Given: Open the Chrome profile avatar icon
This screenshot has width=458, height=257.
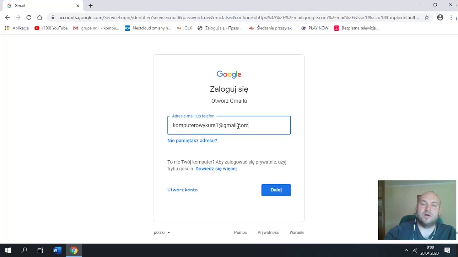Looking at the screenshot, I should (440, 17).
